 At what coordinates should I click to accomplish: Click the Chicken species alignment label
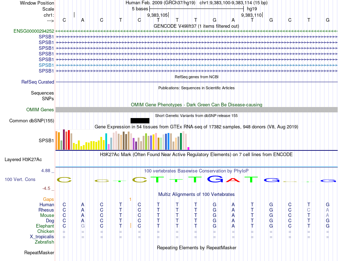pos(46,231)
